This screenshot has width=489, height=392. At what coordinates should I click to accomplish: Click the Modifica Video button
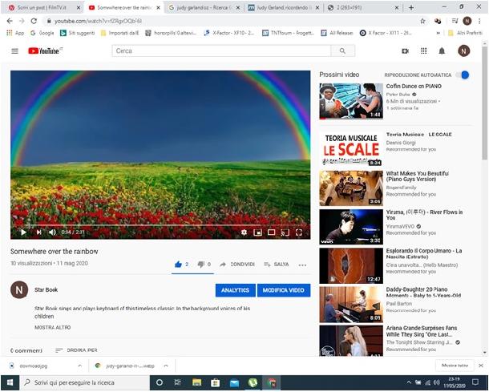[x=284, y=290]
